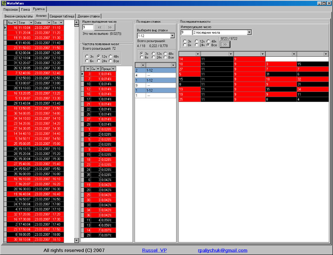The width and height of the screenshot is (333, 255).
Task: Expand the Data column filter dropdown
Action: (x=49, y=23)
